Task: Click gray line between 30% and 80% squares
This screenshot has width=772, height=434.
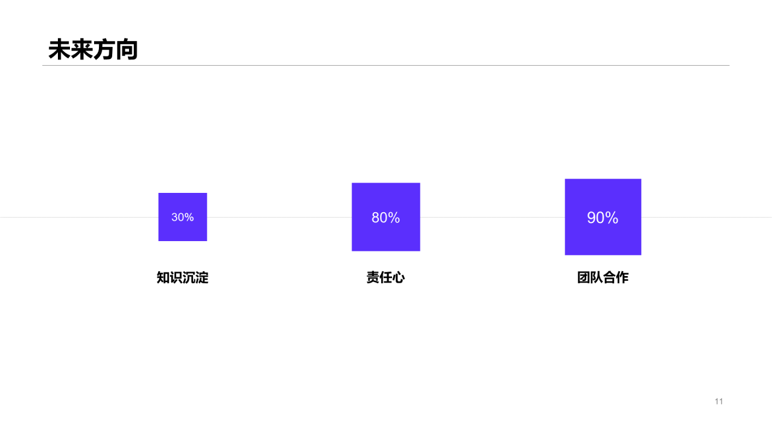Action: tap(279, 217)
